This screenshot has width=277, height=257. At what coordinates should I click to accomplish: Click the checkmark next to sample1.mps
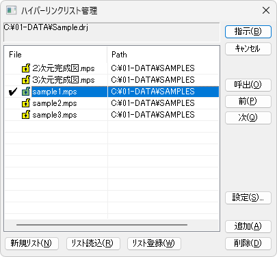tap(13, 92)
